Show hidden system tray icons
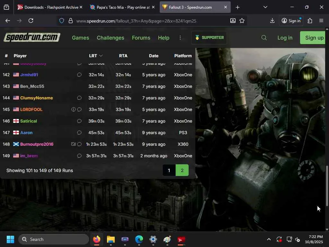 (x=269, y=239)
